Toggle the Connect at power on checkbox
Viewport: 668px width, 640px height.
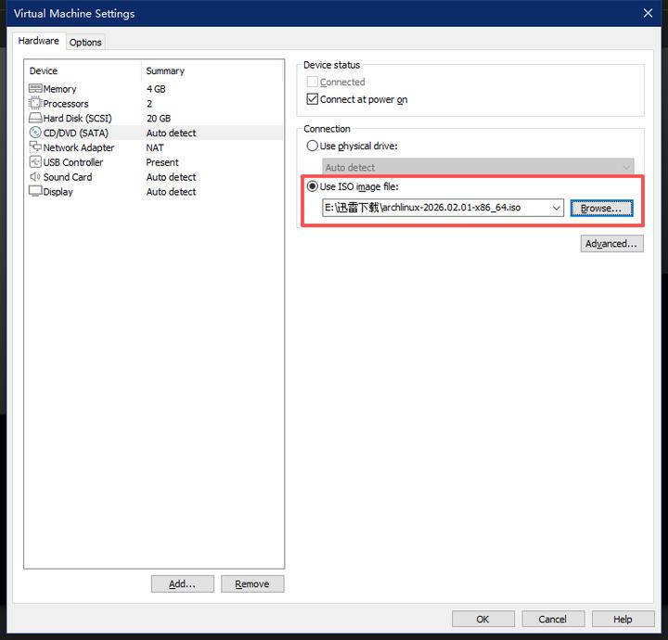(x=313, y=99)
